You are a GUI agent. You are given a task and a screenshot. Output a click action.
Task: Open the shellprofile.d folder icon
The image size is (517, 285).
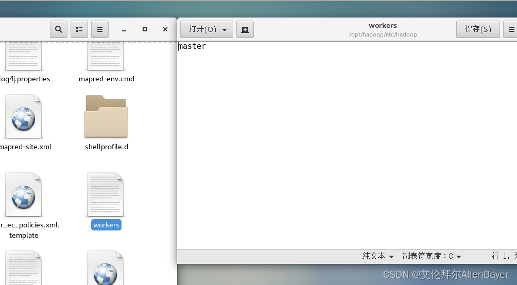click(106, 116)
